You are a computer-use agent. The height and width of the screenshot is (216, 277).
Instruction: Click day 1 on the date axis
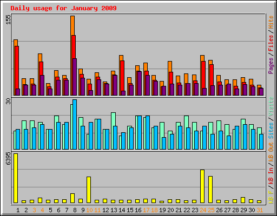coord(18,210)
